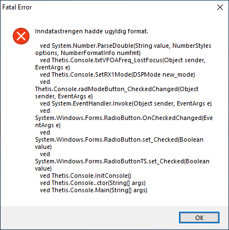Click the System.EventHandler.Invoke line
Screen dimensions: 229x230
coord(126,103)
